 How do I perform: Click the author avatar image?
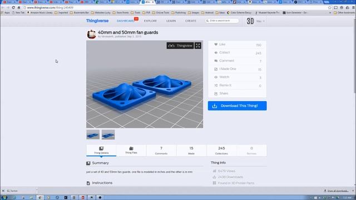coord(91,34)
